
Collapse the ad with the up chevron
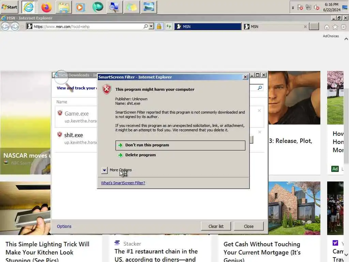(346, 39)
